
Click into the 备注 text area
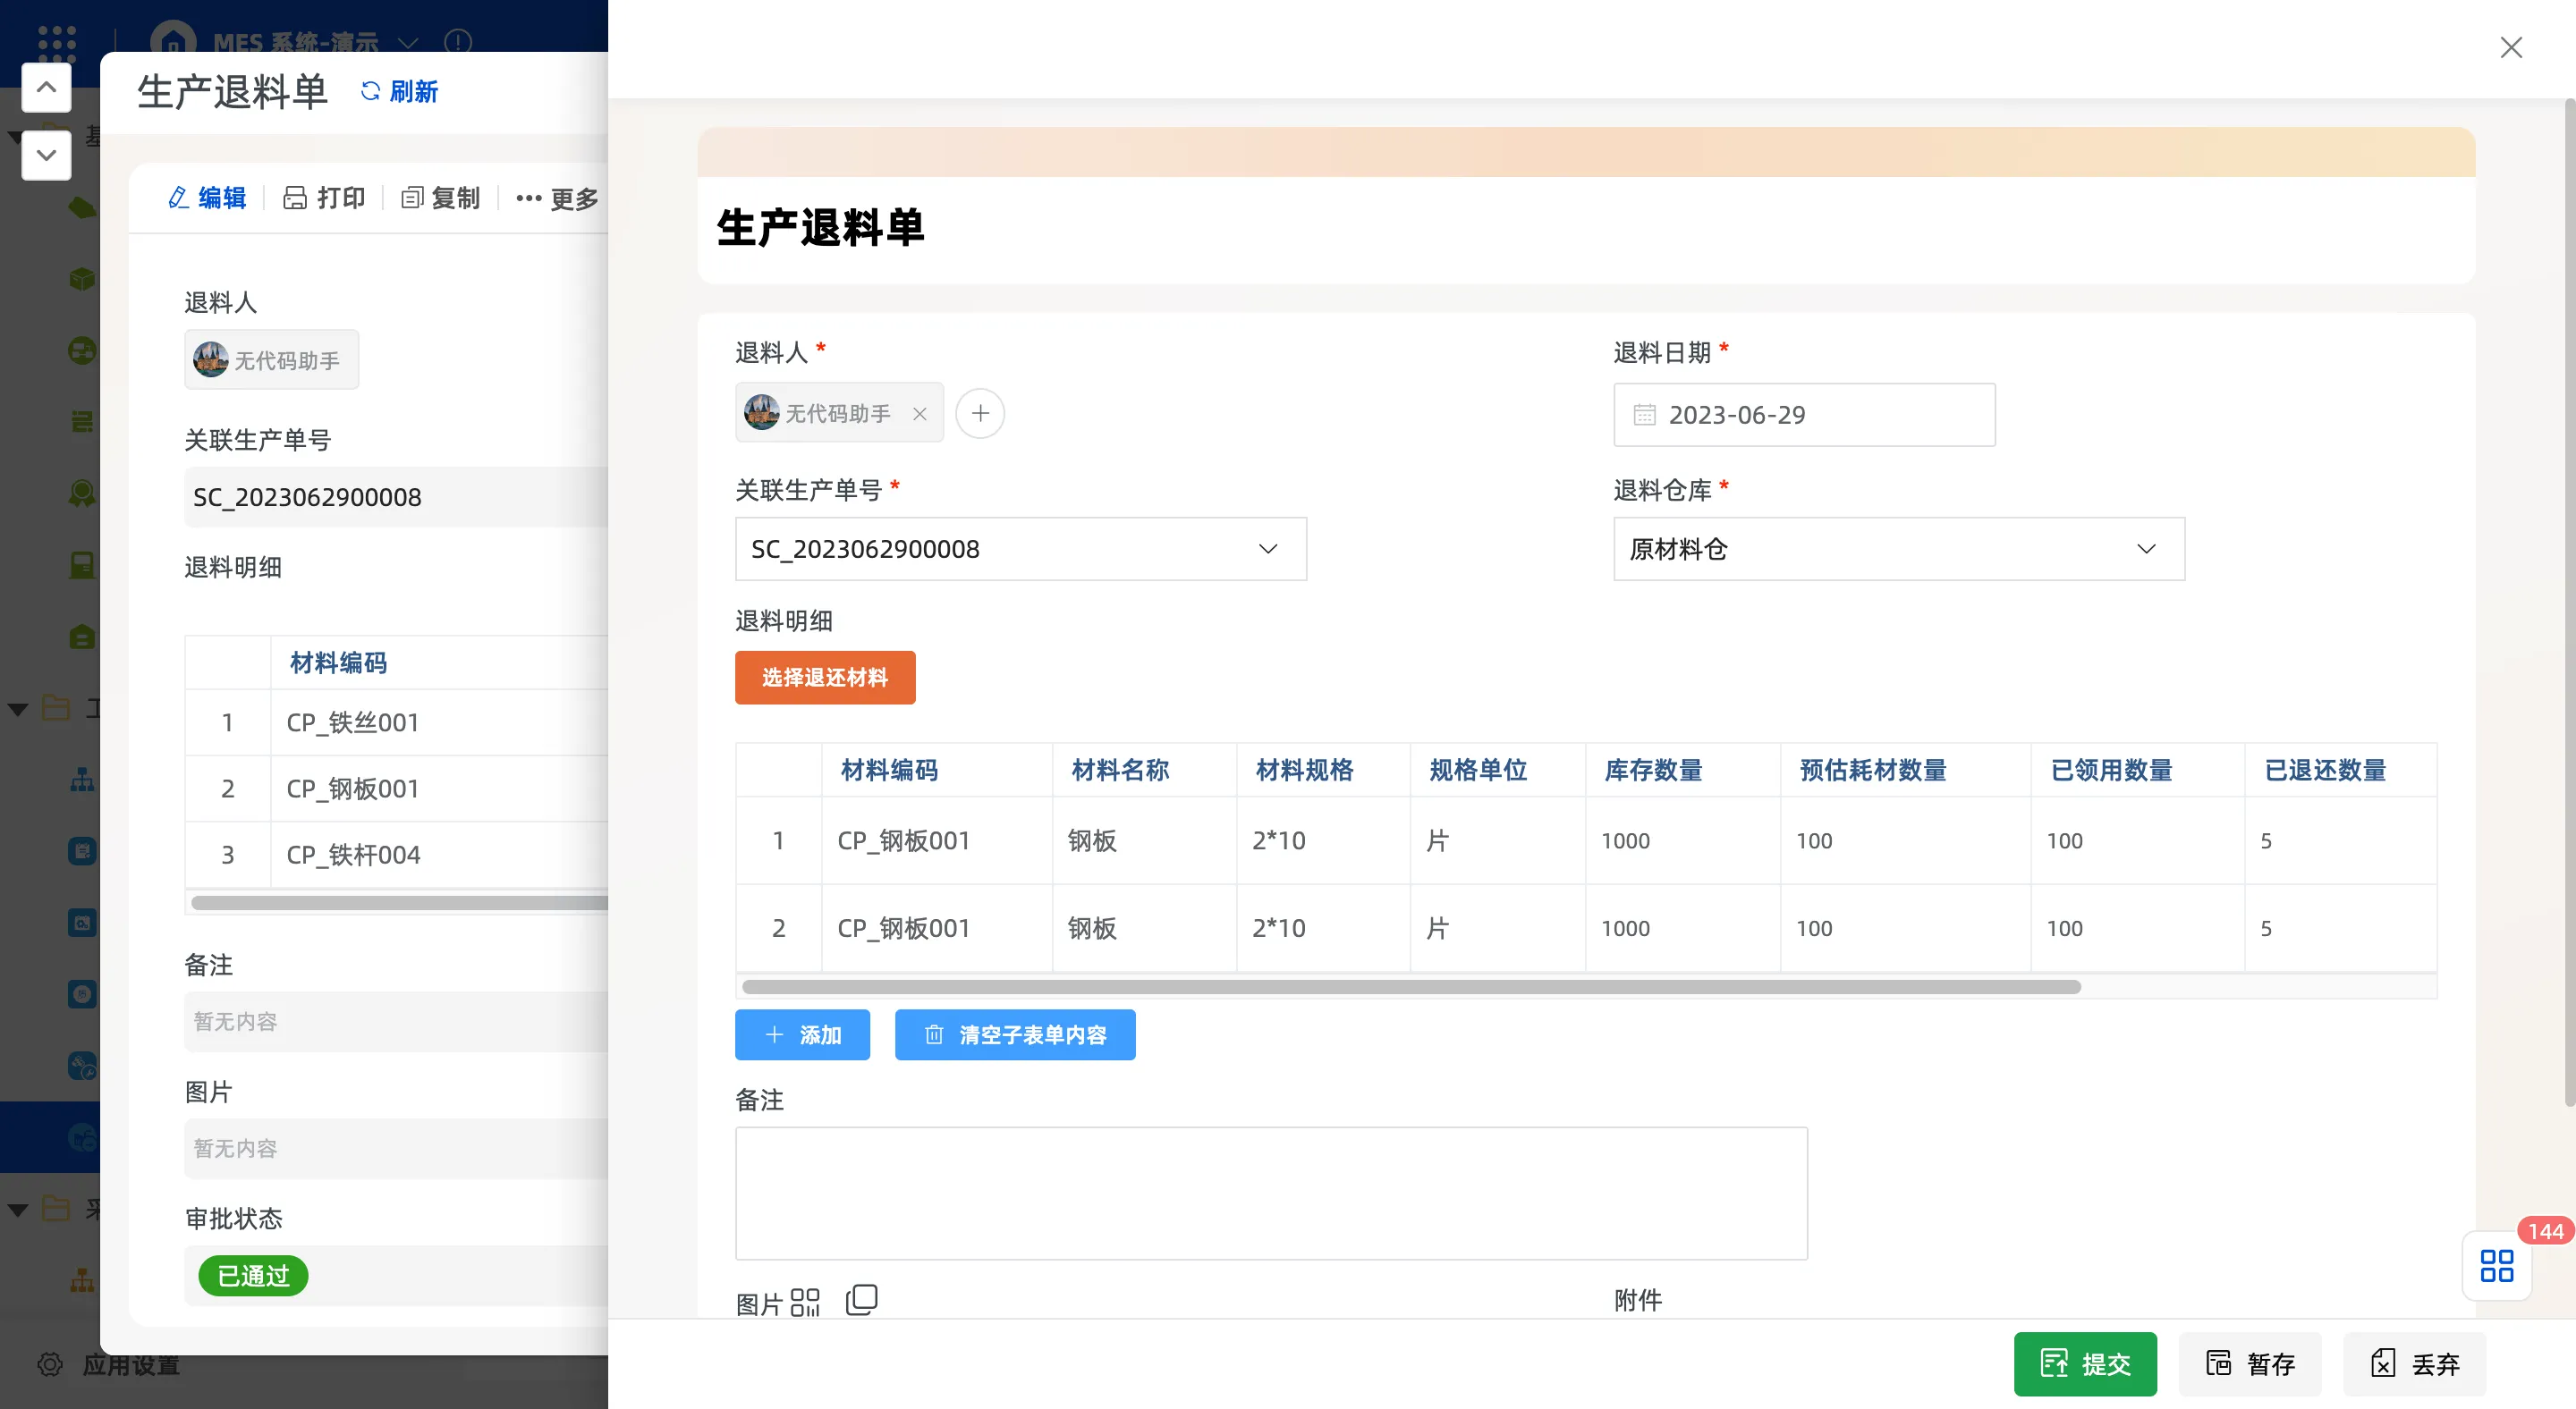point(1270,1194)
